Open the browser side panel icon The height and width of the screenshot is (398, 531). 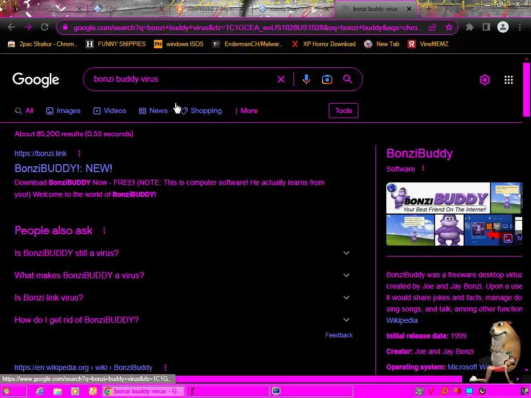pos(486,27)
